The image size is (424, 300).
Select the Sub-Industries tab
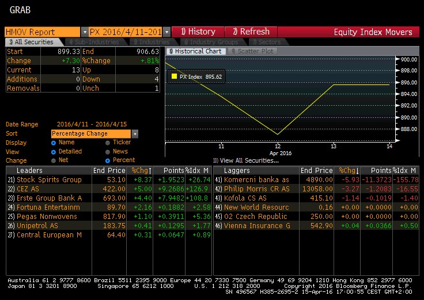tap(94, 42)
